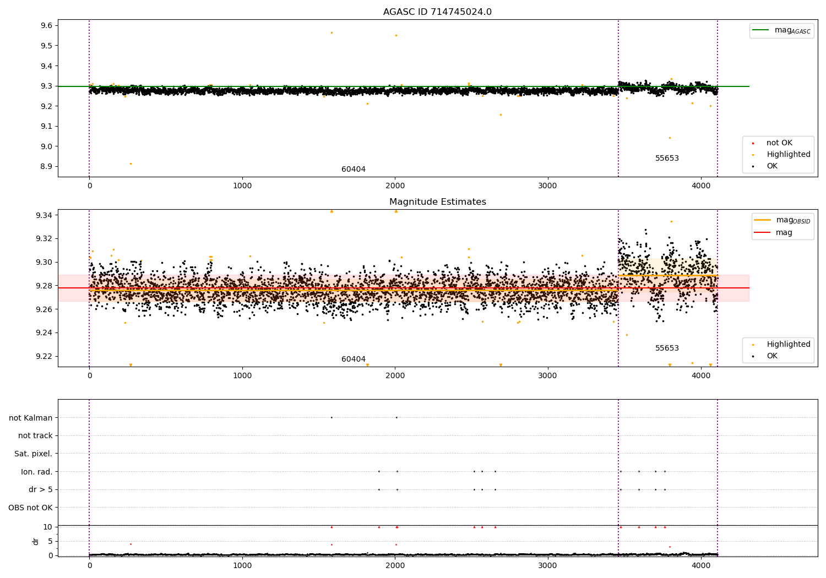Click the 10 tick on the dr axis

(x=48, y=527)
